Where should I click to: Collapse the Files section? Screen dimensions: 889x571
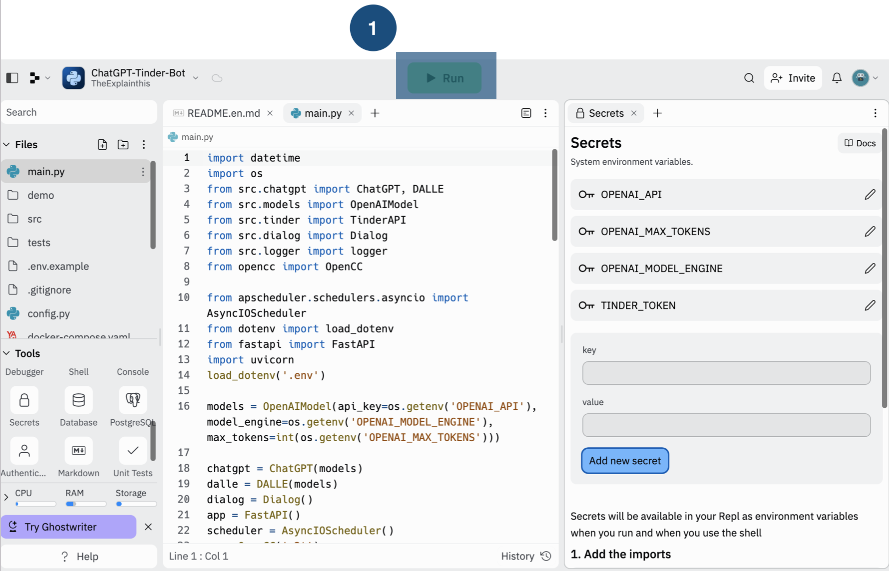6,145
